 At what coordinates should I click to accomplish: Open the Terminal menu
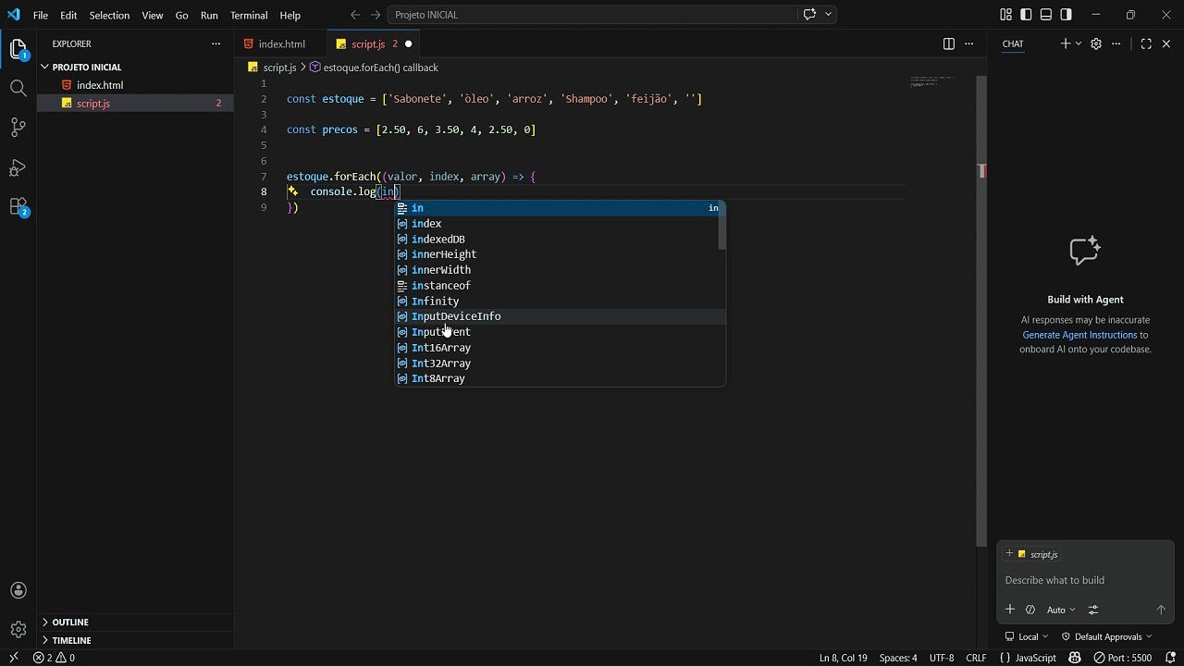point(249,15)
